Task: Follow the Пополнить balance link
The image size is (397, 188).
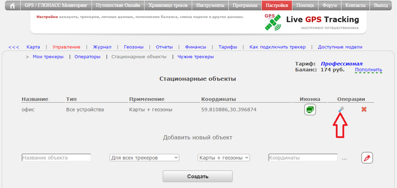Action: point(368,70)
